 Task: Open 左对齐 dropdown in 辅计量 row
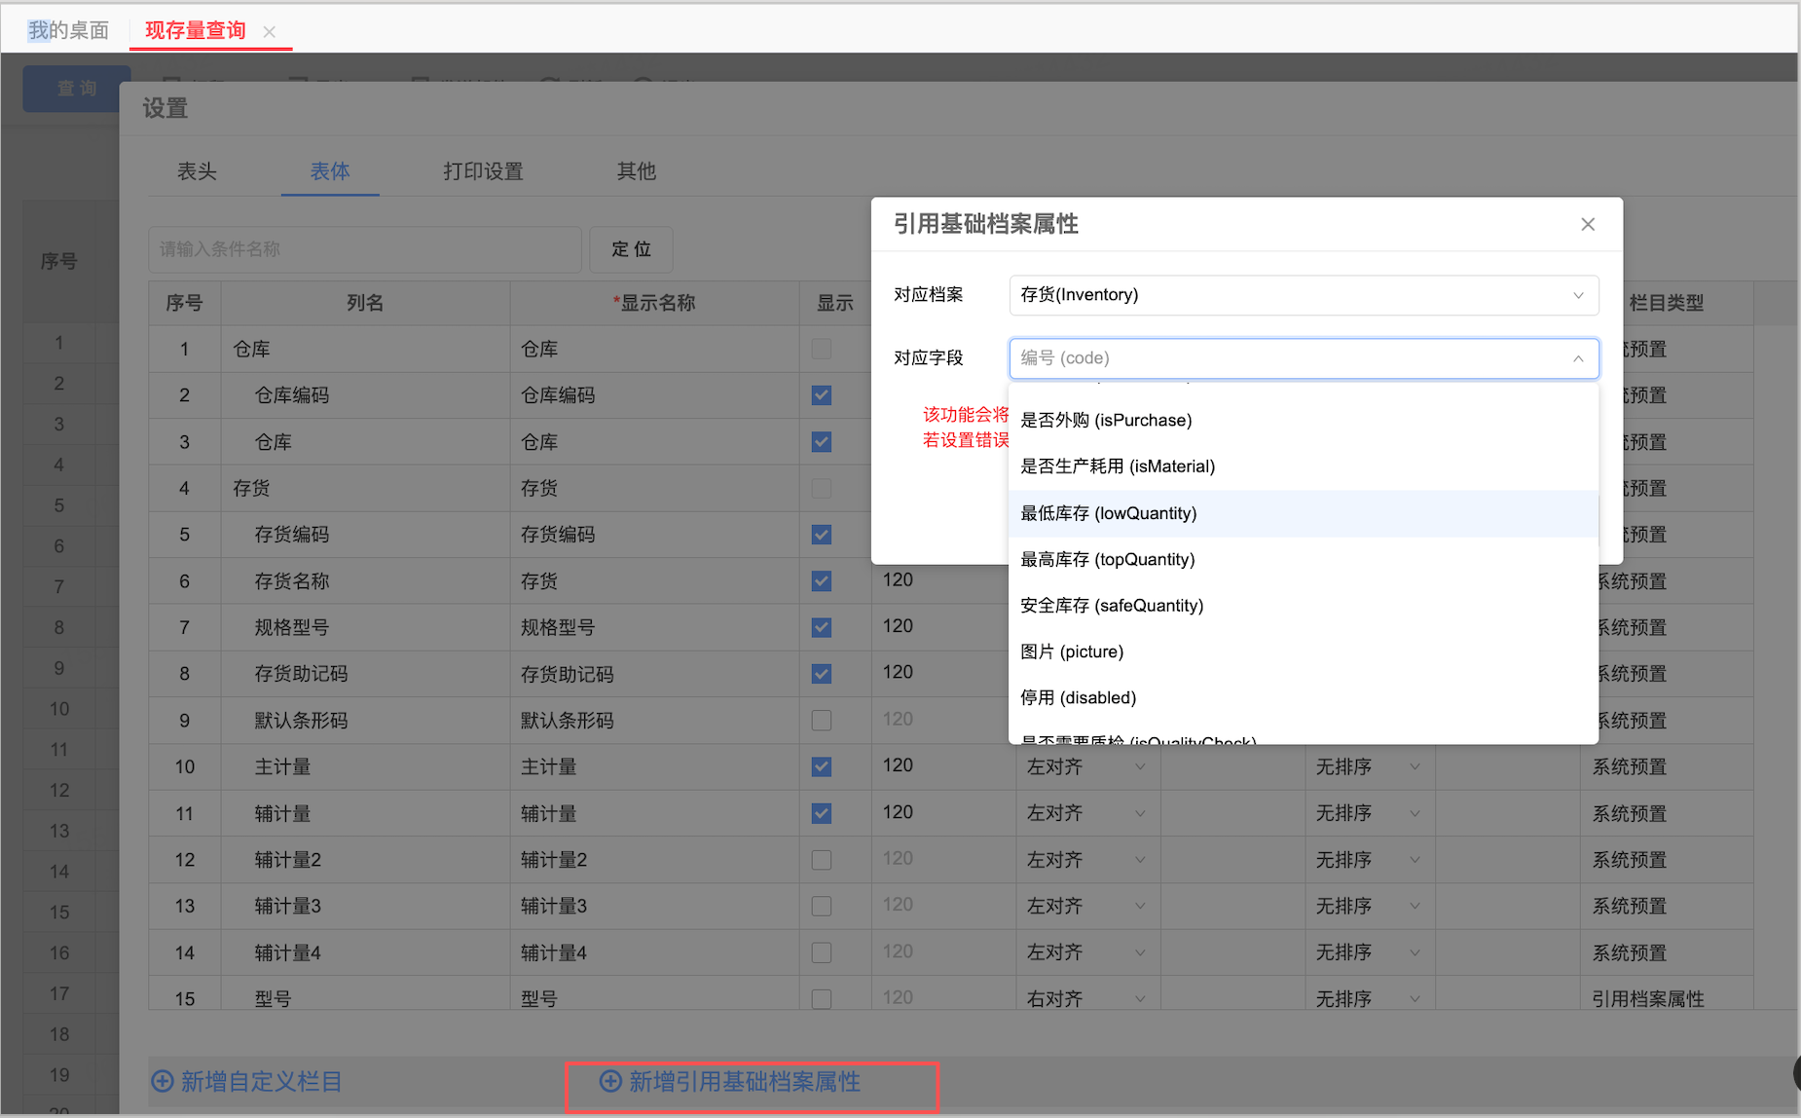[x=1086, y=813]
